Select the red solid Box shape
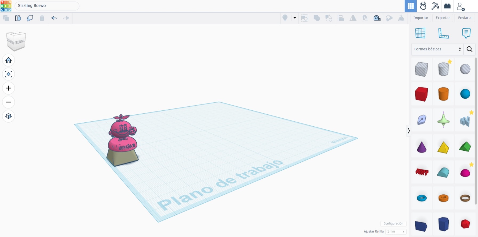The image size is (478, 237). coord(422,94)
